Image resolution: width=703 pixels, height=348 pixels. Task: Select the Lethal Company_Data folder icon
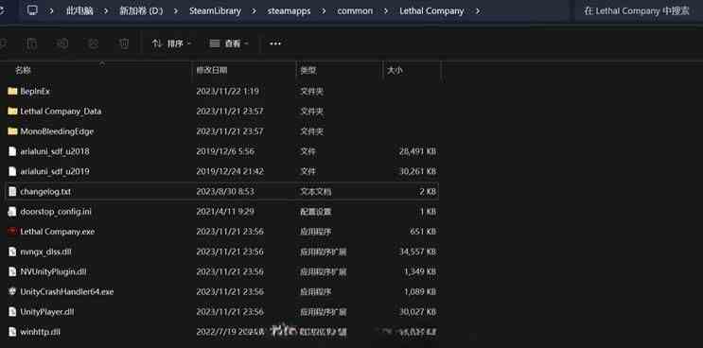tap(12, 111)
